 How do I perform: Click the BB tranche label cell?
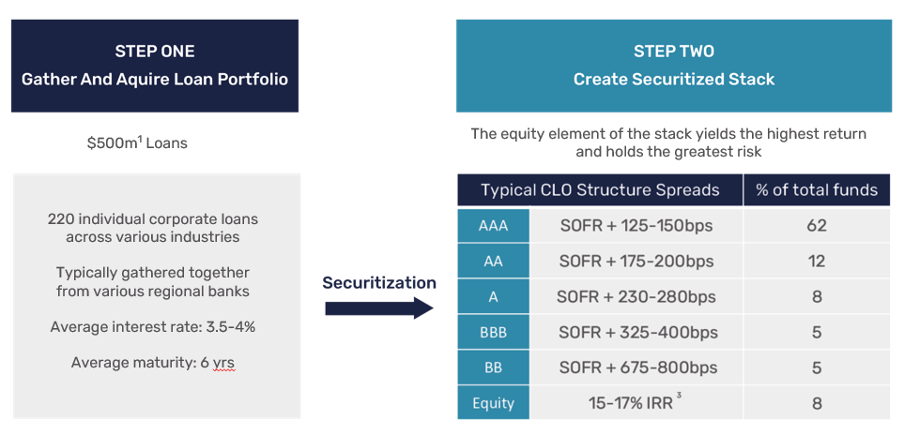pos(493,367)
